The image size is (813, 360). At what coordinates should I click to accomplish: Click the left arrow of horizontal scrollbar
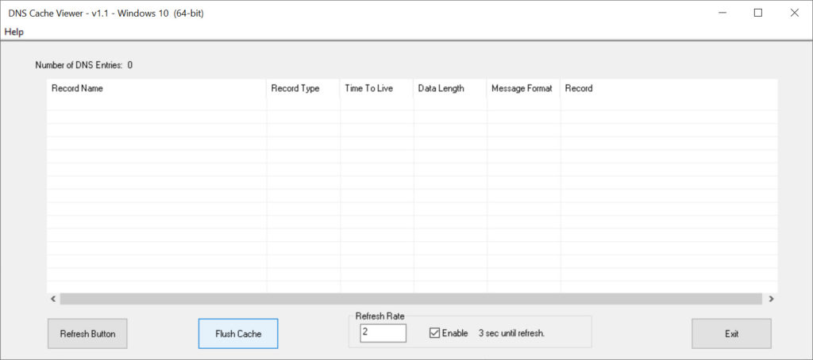point(53,299)
